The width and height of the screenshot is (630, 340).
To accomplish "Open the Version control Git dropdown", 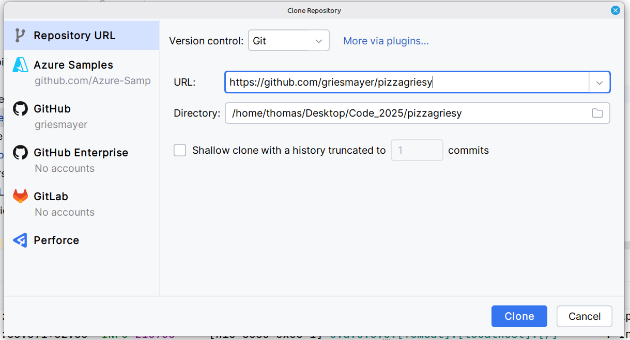I will [288, 41].
